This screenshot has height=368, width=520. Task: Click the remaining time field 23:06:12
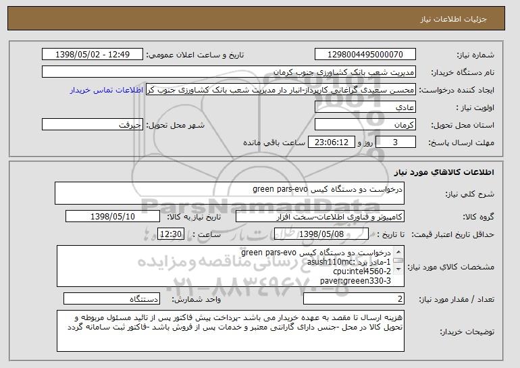click(332, 142)
